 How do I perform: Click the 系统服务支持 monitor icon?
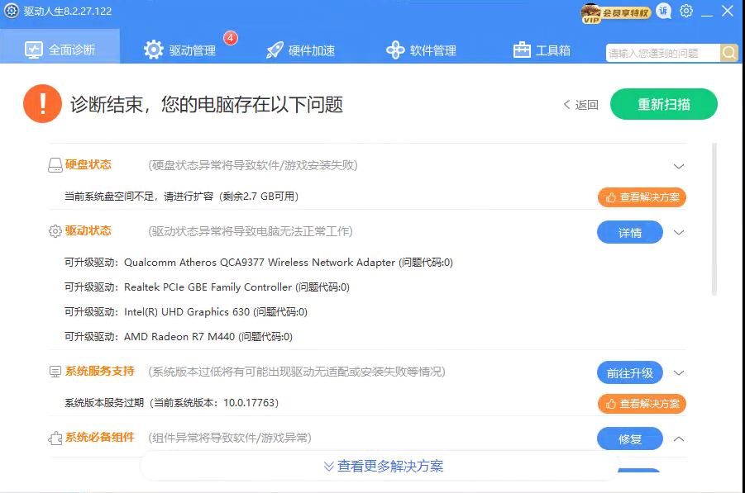click(x=55, y=372)
